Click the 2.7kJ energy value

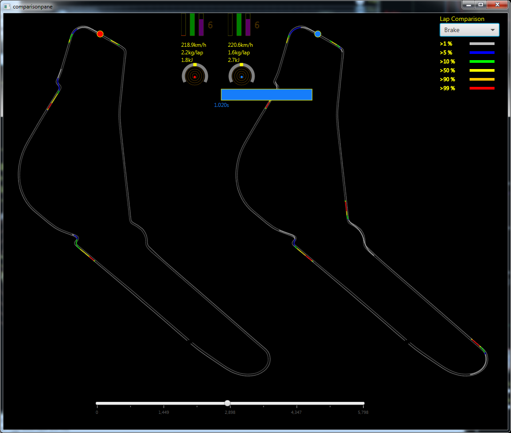tap(234, 60)
